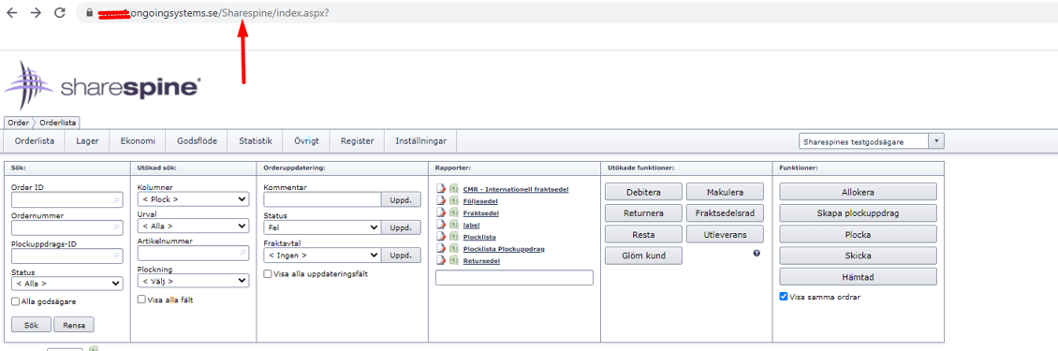Go forward using the browser forward arrow
The width and height of the screenshot is (1058, 351).
tap(36, 13)
